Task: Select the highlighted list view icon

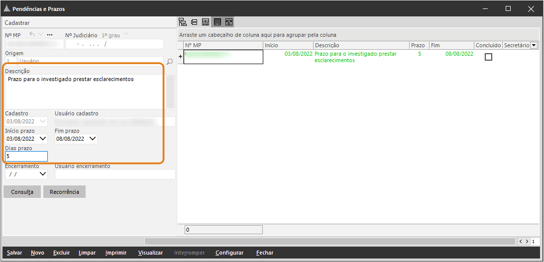Action: (x=217, y=22)
